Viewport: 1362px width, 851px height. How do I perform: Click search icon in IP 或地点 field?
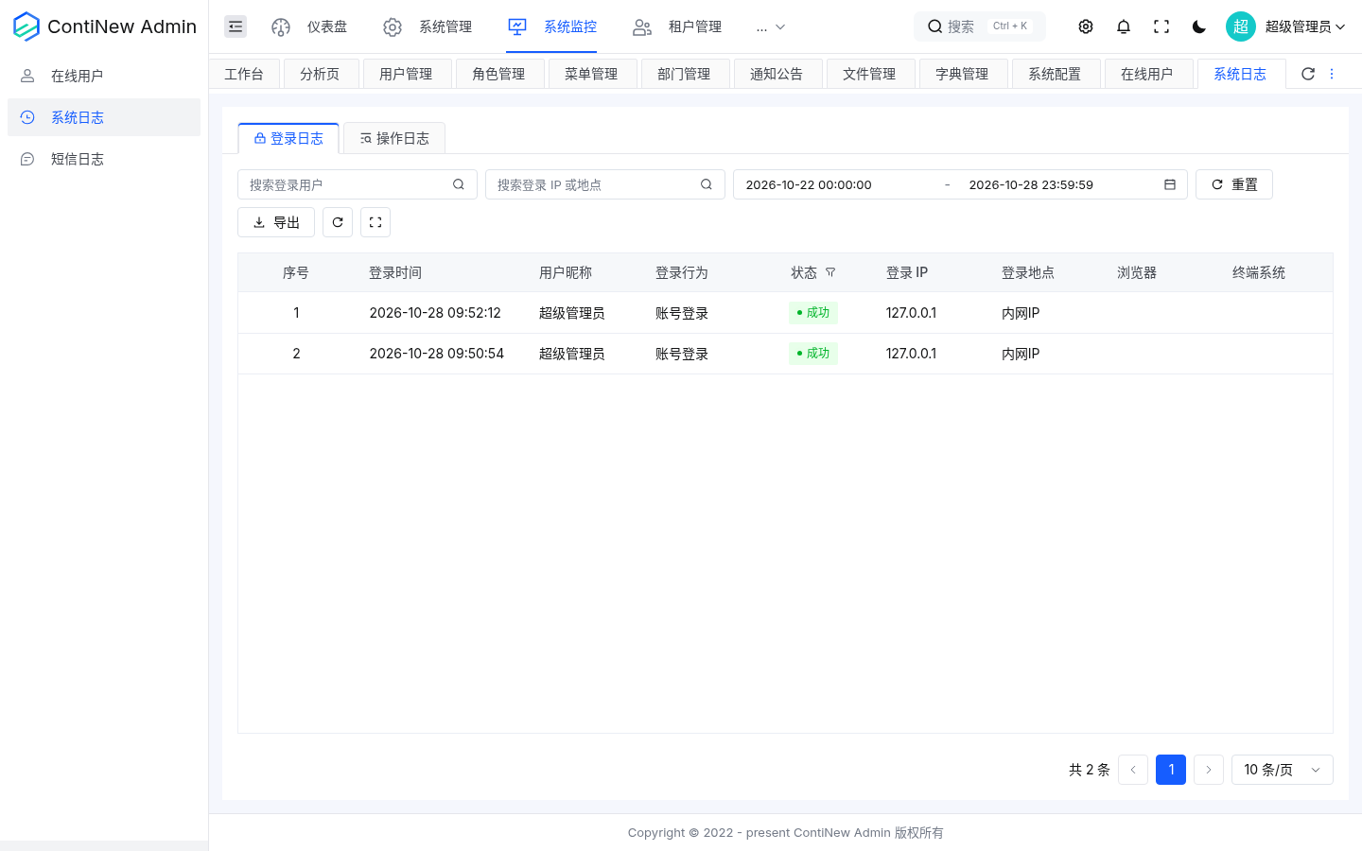point(707,184)
